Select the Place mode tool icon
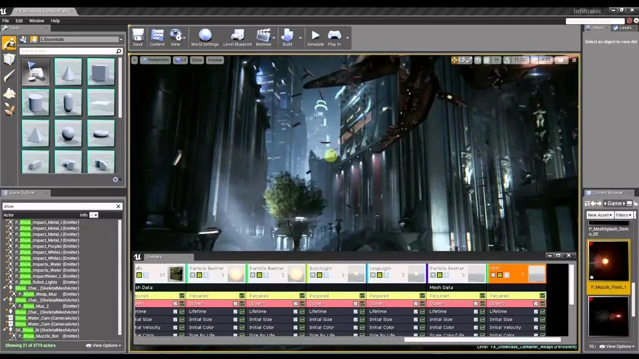The height and width of the screenshot is (359, 639). (9, 43)
